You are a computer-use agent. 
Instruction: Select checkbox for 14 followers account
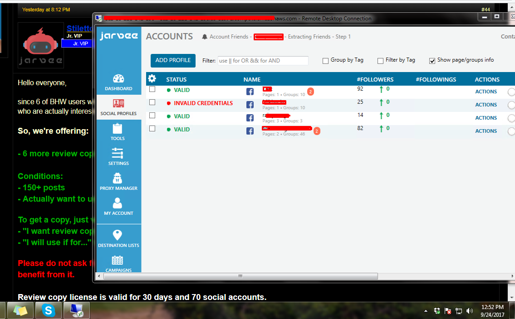pos(152,116)
